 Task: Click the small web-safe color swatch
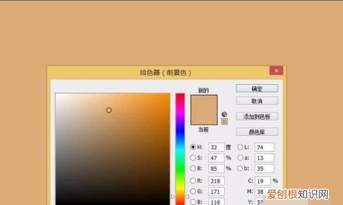225,121
